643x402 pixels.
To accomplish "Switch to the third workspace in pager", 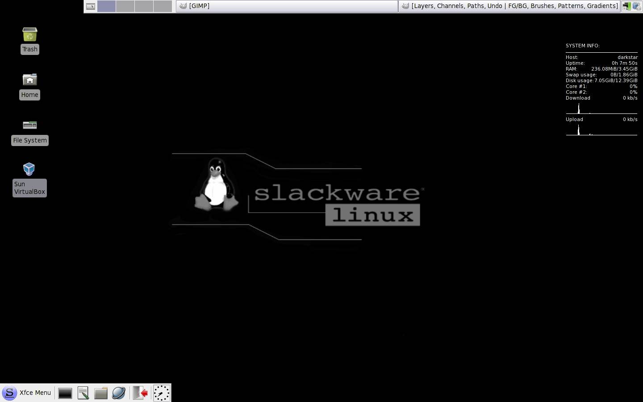I will click(x=144, y=6).
